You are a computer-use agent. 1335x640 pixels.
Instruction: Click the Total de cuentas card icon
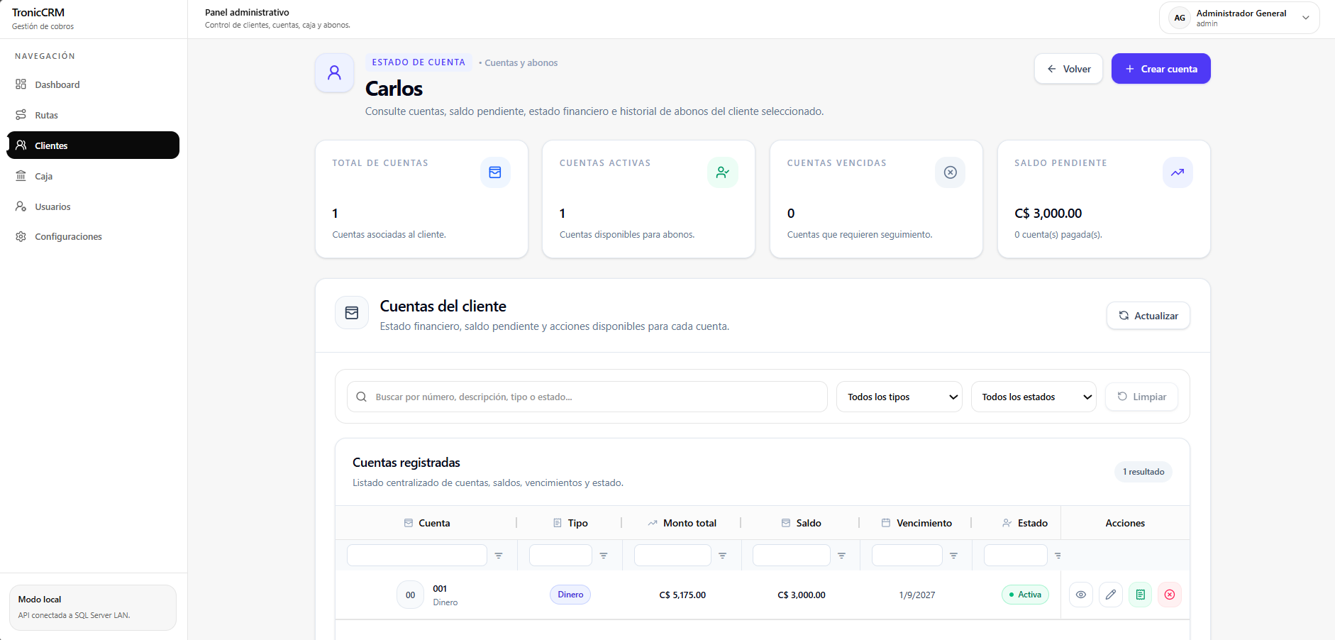click(495, 172)
